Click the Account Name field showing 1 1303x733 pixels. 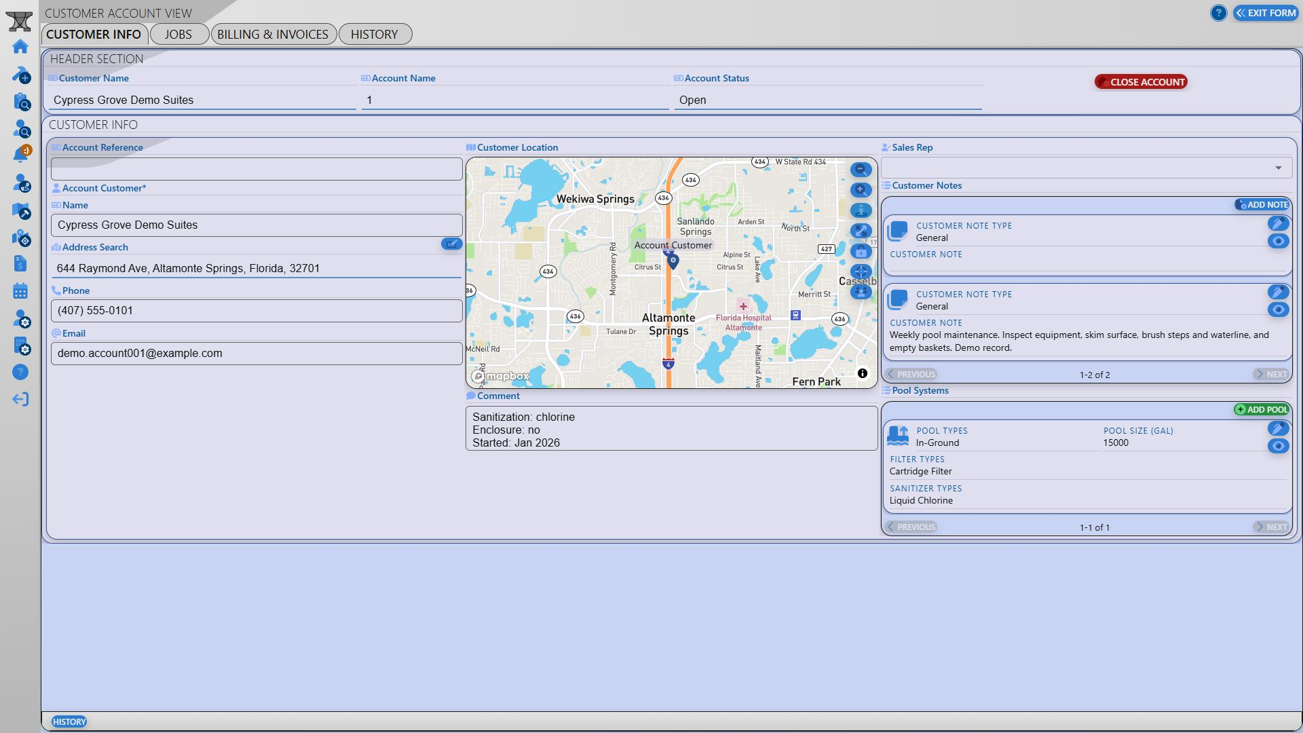tap(515, 100)
